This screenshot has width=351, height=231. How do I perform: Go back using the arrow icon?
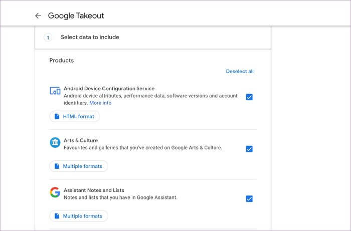(38, 16)
